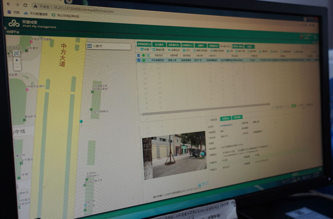This screenshot has height=219, width=333.
Task: Go back using the browser back arrow
Action: [x=9, y=4]
